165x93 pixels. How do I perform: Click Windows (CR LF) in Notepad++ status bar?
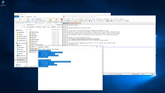pyautogui.click(x=136, y=74)
